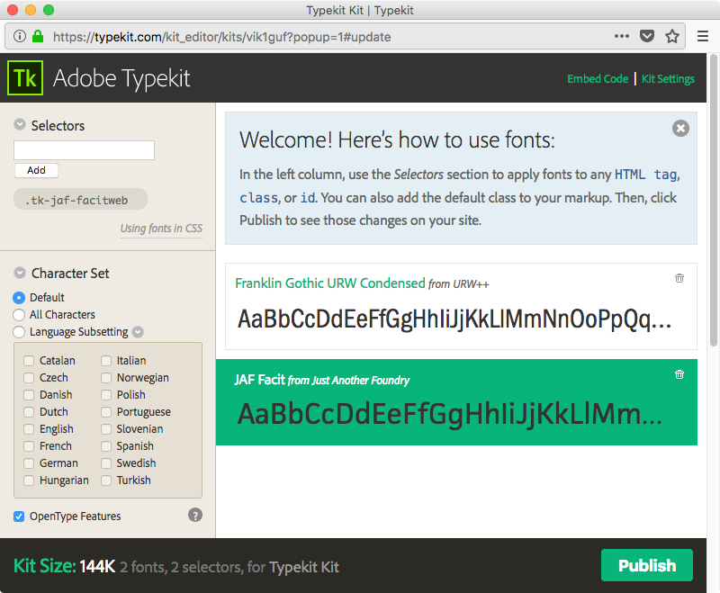
Task: Select the JAF Facit font card
Action: pos(456,402)
